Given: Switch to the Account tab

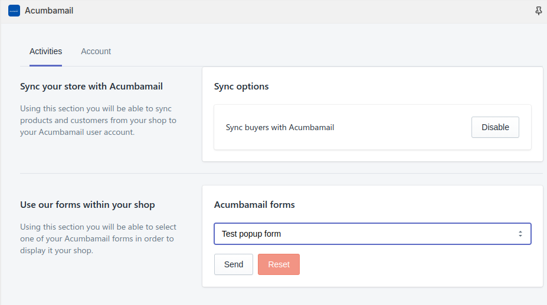Looking at the screenshot, I should pyautogui.click(x=96, y=51).
